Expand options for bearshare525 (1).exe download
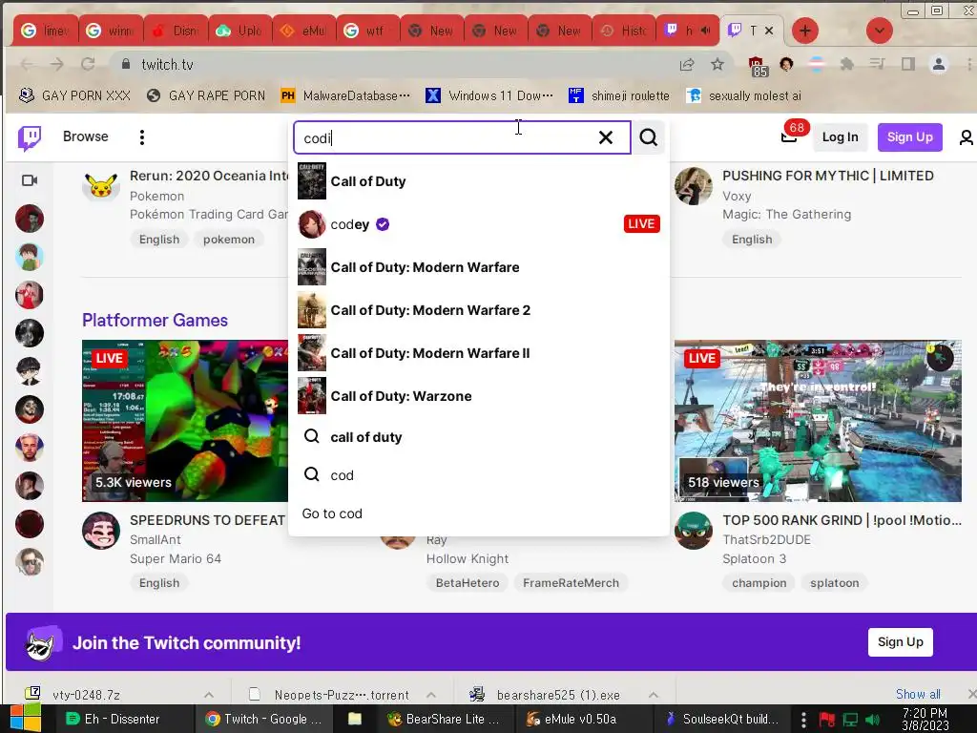977x733 pixels. (653, 695)
